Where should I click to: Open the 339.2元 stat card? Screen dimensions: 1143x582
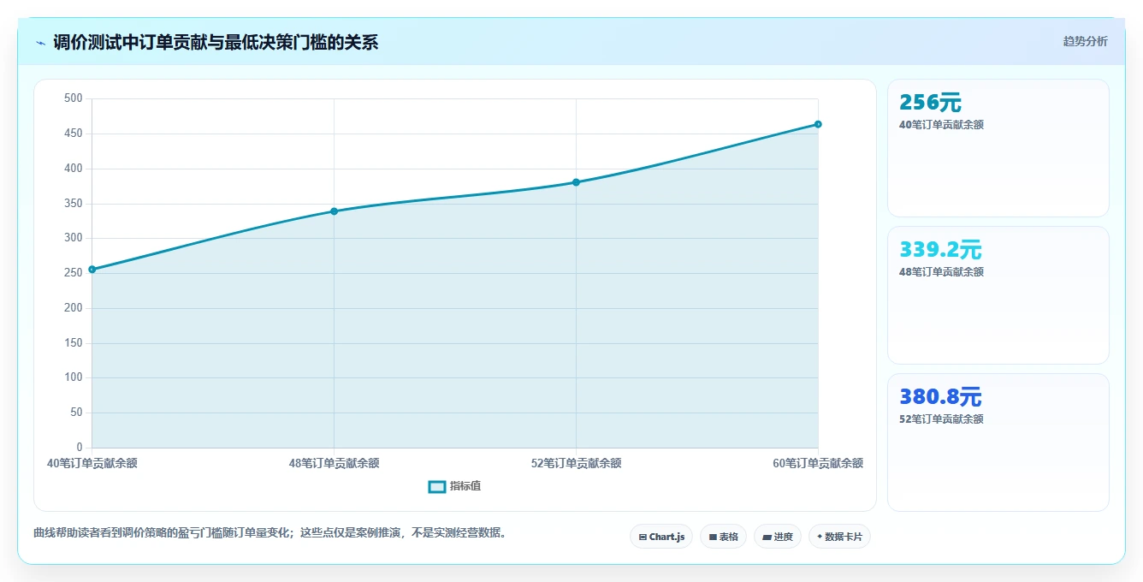(x=998, y=295)
